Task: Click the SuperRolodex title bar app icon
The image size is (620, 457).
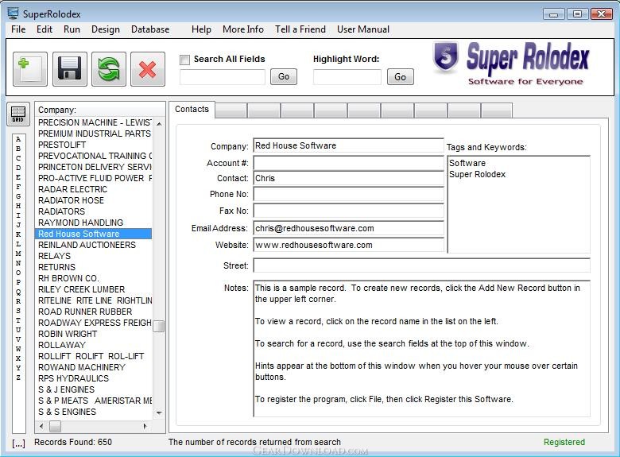Action: point(13,14)
